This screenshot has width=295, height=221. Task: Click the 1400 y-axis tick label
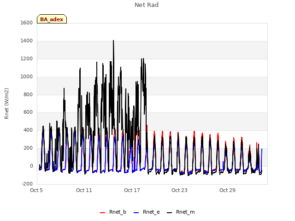coord(27,41)
